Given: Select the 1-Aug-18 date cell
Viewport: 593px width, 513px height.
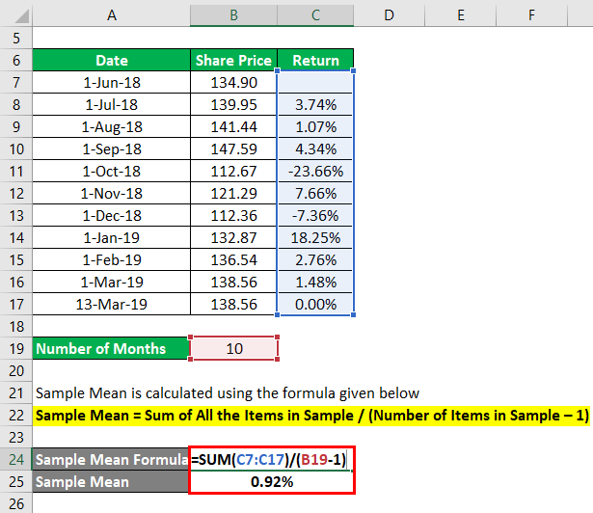Looking at the screenshot, I should point(112,126).
